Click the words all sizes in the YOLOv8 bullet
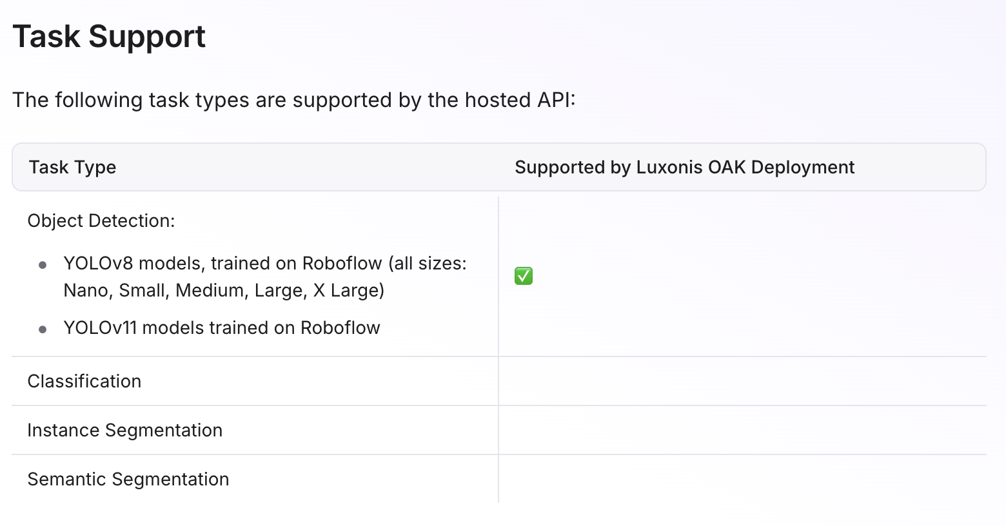Image resolution: width=1006 pixels, height=526 pixels. (427, 264)
